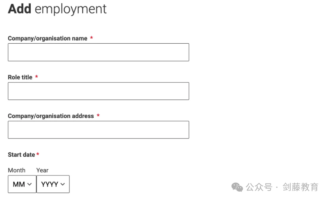Image resolution: width=329 pixels, height=200 pixels.
Task: Open the YYYY year dropdown
Action: [x=53, y=184]
